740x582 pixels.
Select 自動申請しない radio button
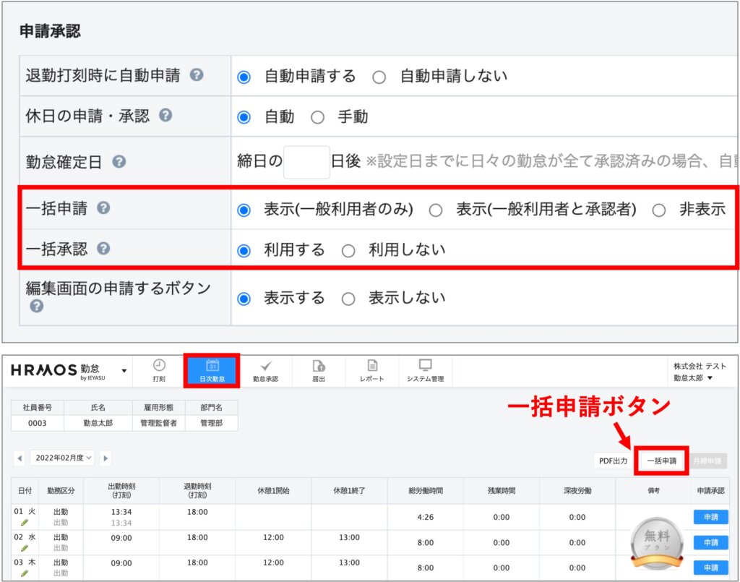click(x=379, y=77)
